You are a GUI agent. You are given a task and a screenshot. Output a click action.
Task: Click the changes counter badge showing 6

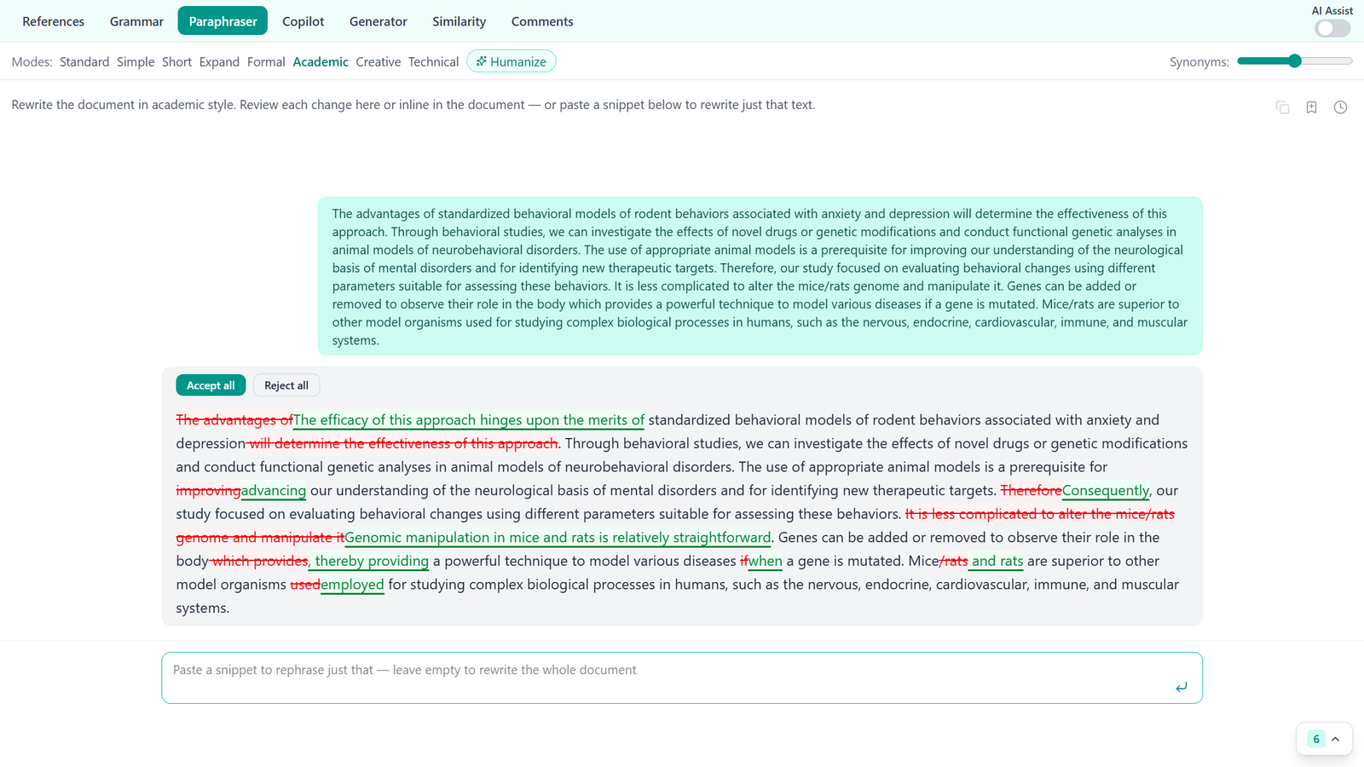1316,739
